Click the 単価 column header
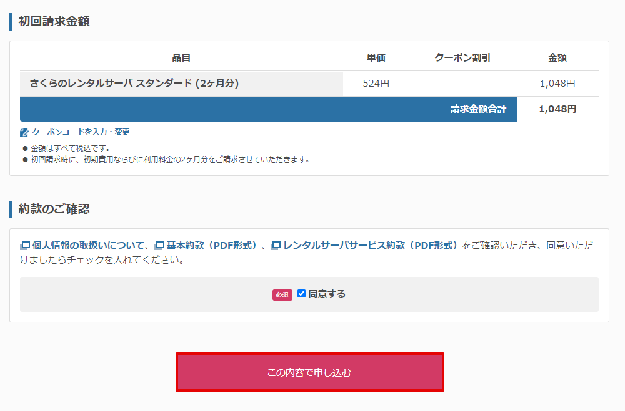 [376, 58]
